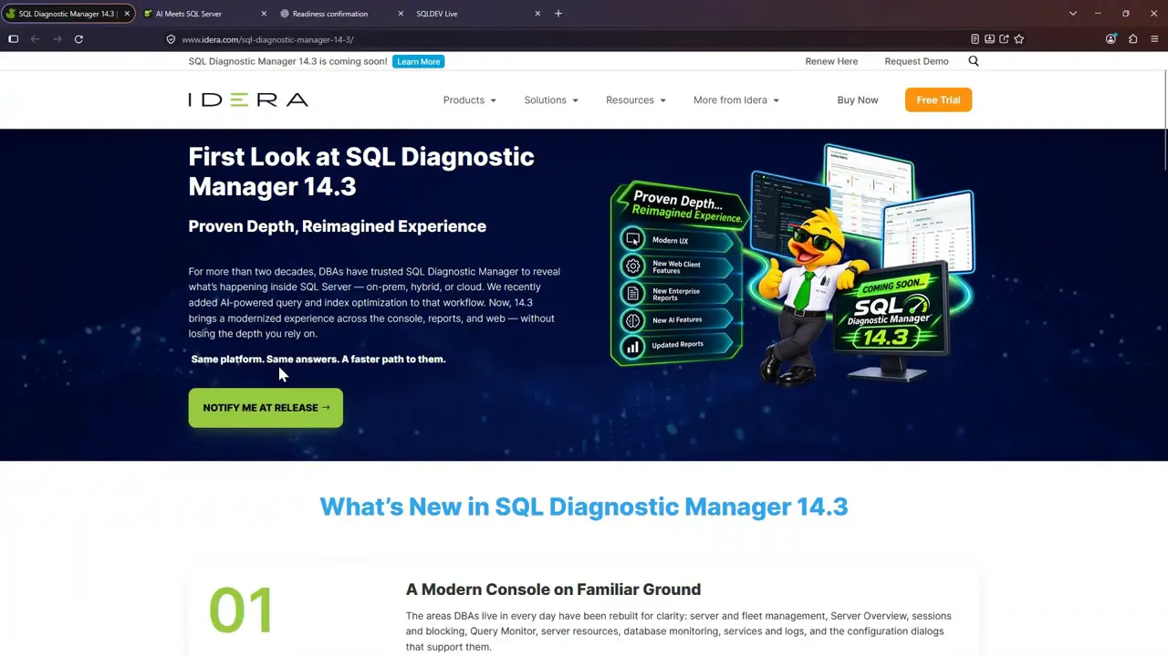Expand the More from Idera dropdown
The width and height of the screenshot is (1168, 657).
tap(736, 100)
